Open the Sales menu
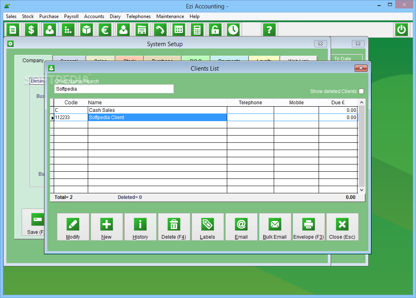Viewport: 416px width, 298px height. pyautogui.click(x=11, y=16)
